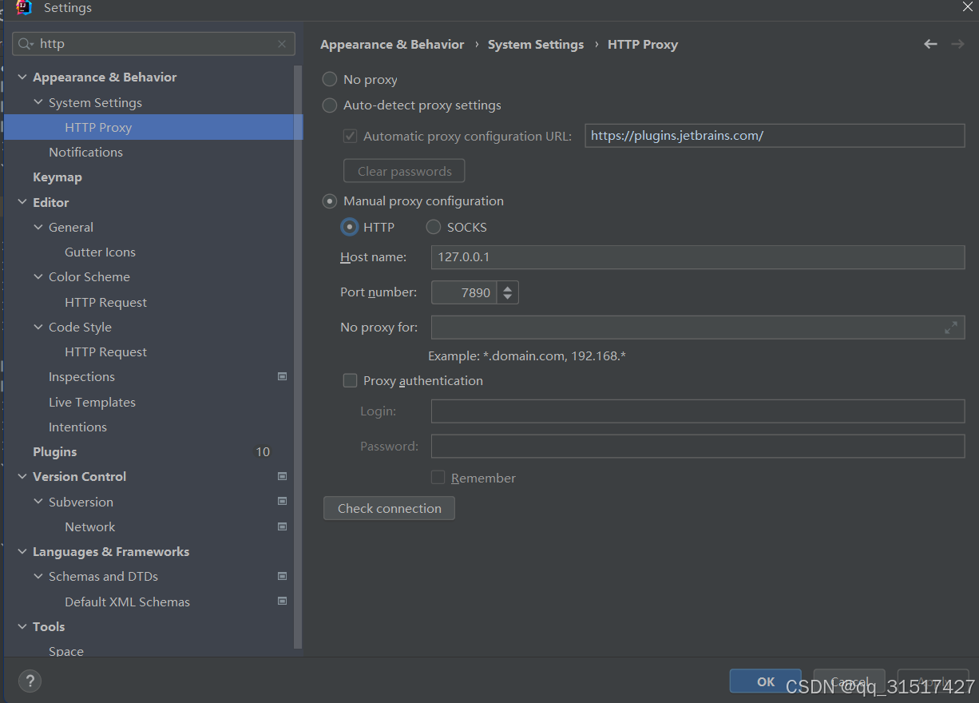Collapse the Color Scheme node
Image resolution: width=979 pixels, height=703 pixels.
coord(38,276)
